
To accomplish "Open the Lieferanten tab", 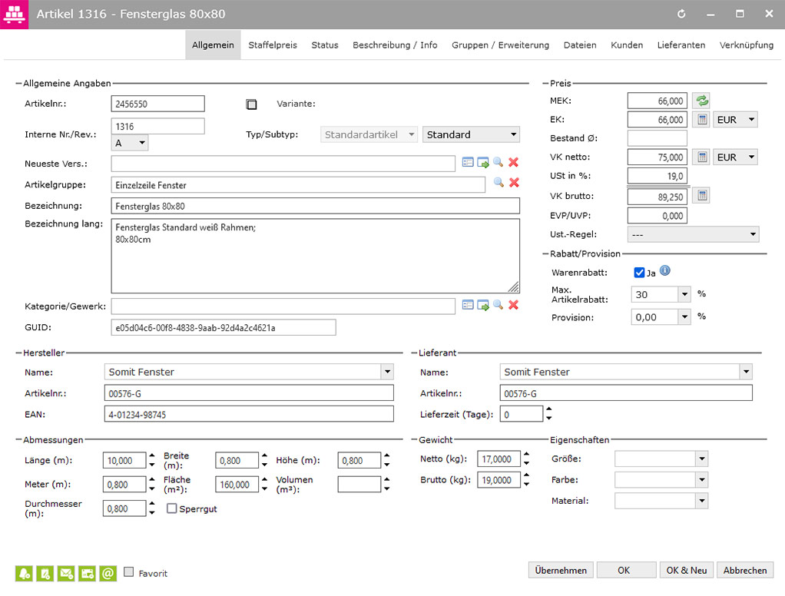I will coord(681,45).
